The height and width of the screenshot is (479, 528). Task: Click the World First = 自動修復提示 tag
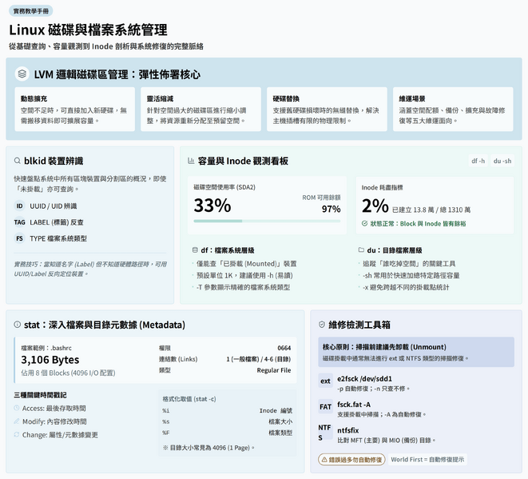[427, 460]
